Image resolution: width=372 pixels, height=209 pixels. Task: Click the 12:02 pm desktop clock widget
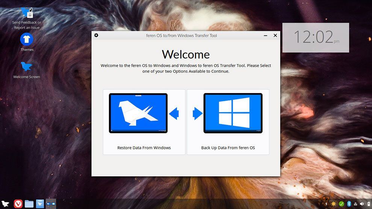[316, 38]
